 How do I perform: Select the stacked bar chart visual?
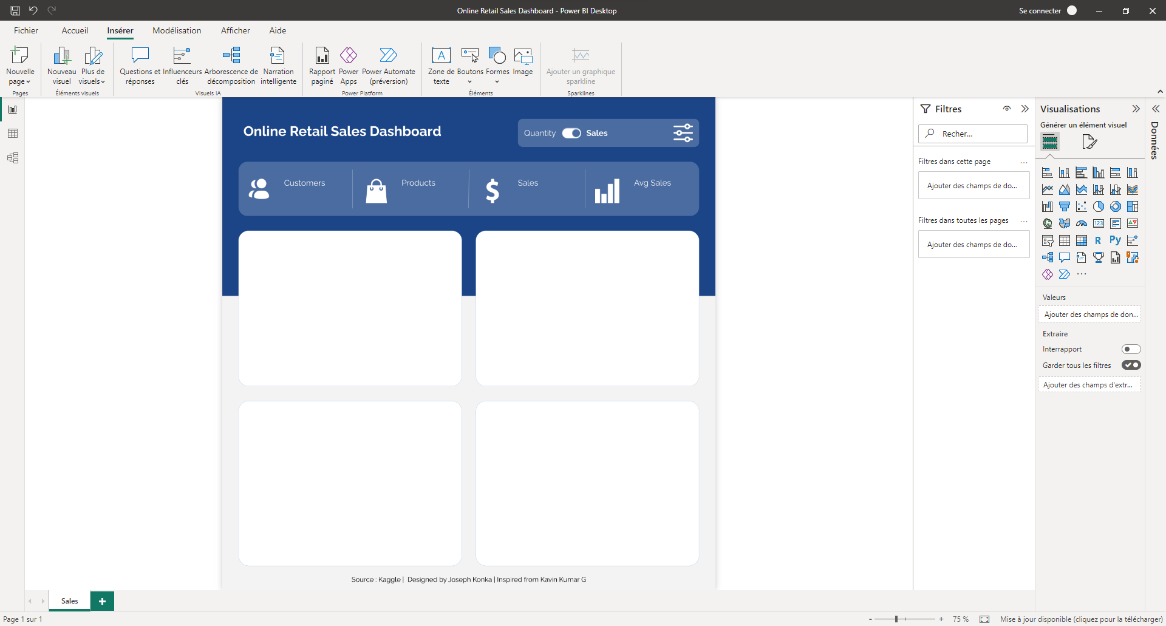pyautogui.click(x=1047, y=173)
